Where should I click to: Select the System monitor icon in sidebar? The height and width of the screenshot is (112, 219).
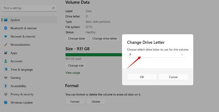(6, 20)
